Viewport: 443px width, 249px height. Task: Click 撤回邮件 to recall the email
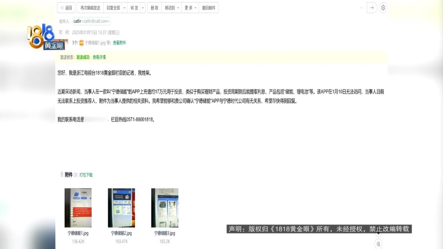click(208, 8)
